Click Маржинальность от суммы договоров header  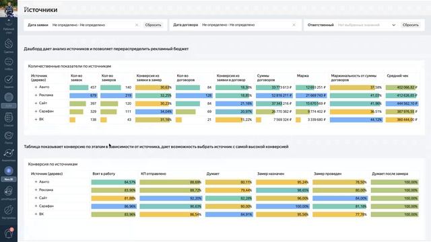354,78
